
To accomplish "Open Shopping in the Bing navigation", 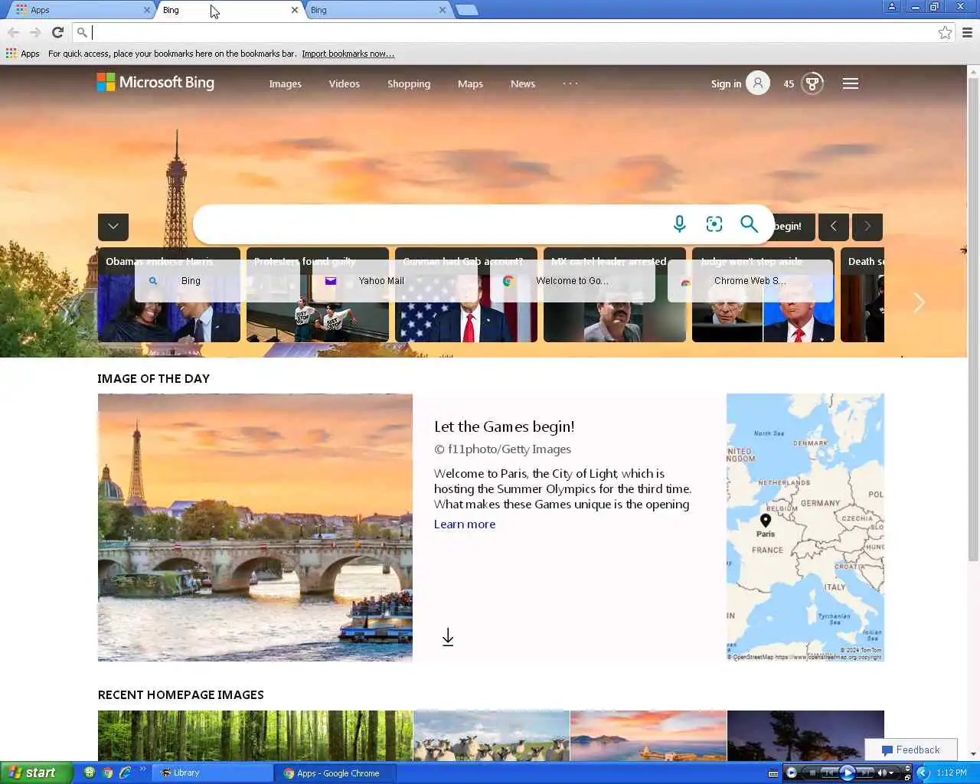I will (x=409, y=84).
